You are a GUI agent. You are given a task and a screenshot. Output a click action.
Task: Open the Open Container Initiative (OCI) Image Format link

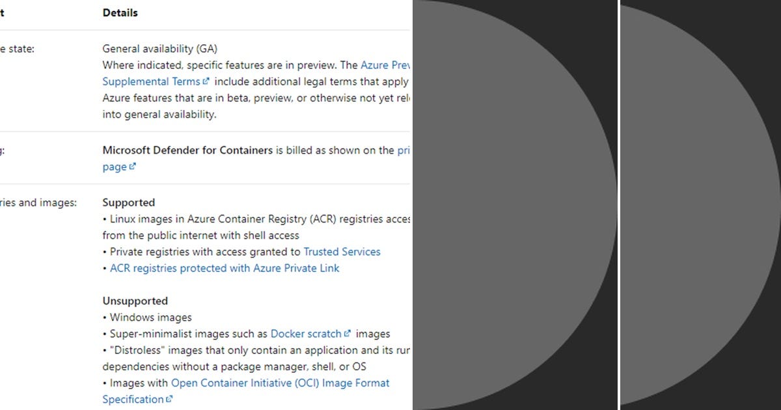[279, 383]
